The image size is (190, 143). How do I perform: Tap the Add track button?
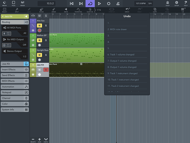point(39,140)
